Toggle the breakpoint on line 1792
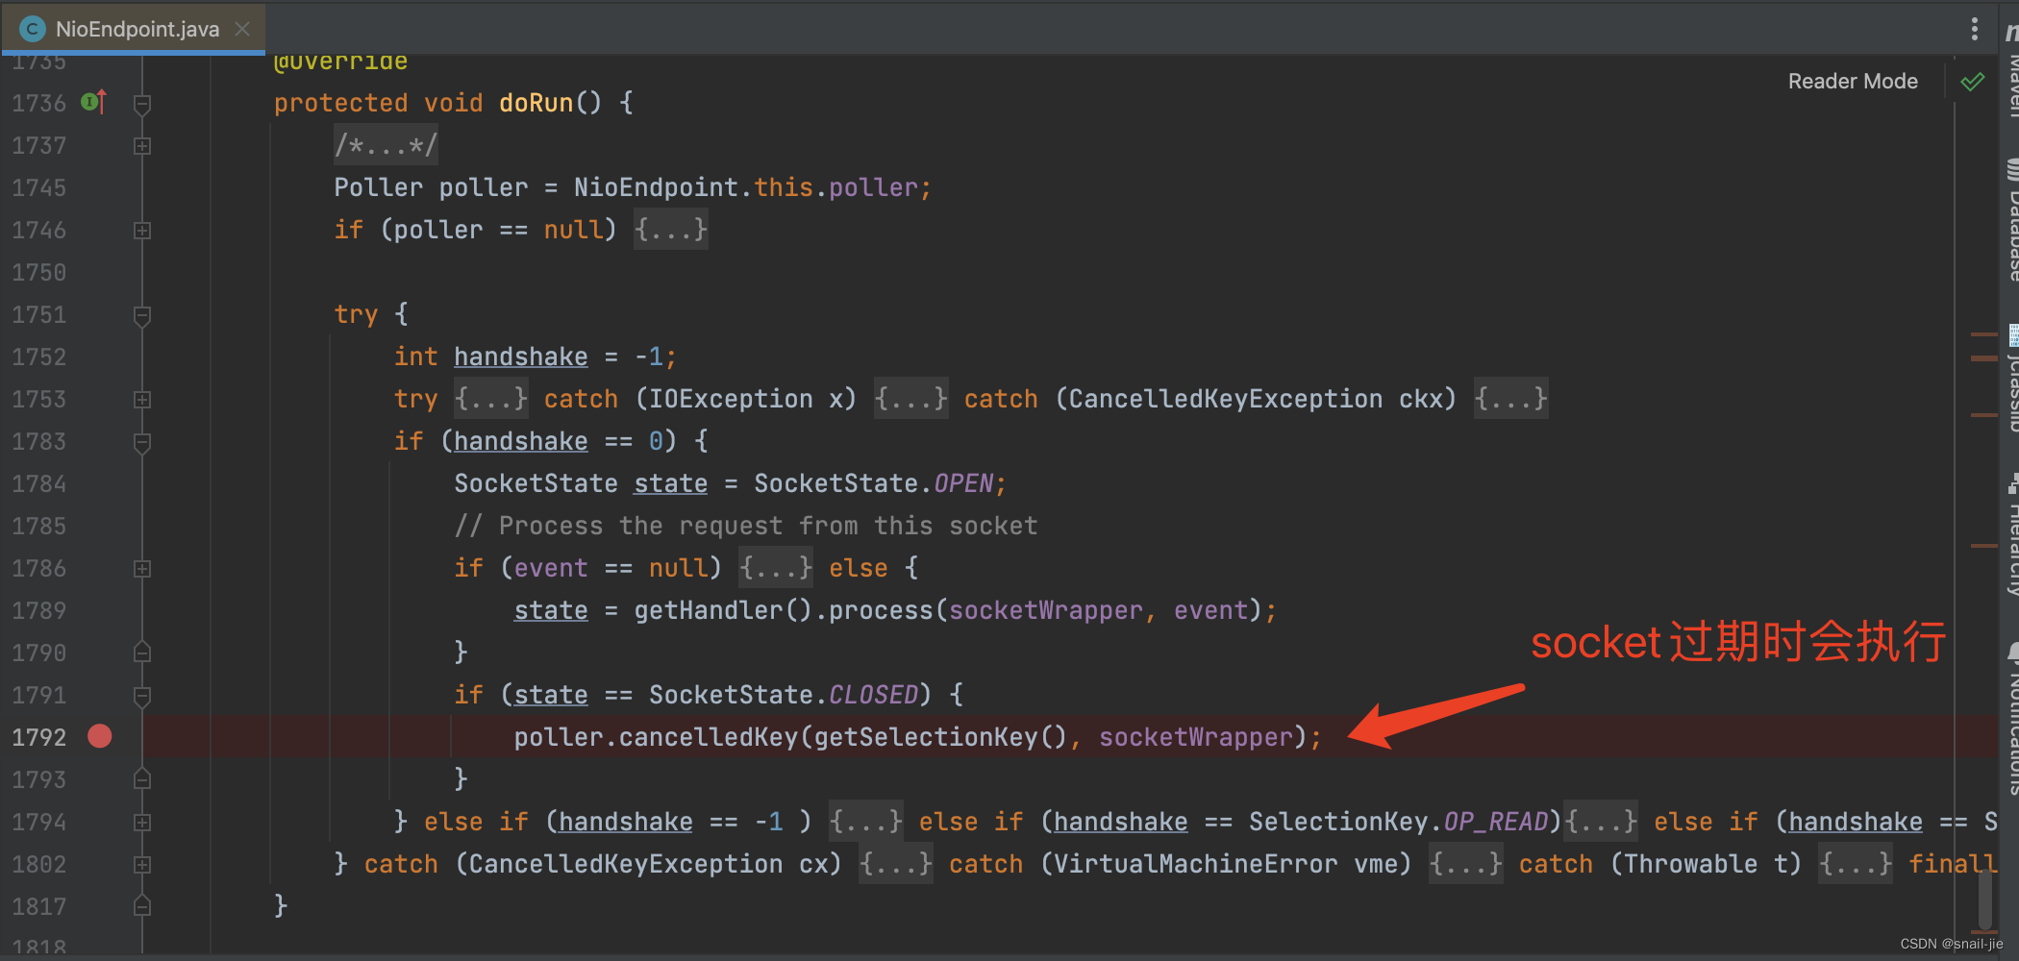2019x961 pixels. (99, 736)
